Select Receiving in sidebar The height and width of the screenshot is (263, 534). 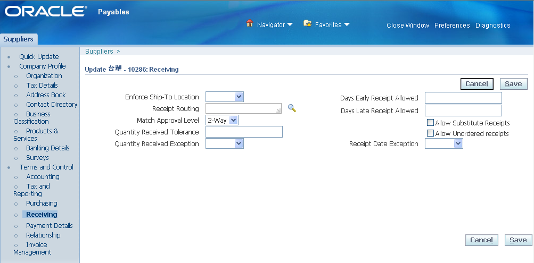[x=42, y=215]
